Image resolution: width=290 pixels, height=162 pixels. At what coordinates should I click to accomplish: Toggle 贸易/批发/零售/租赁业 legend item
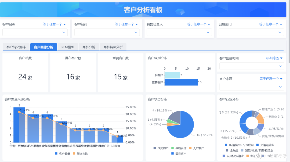click(x=257, y=150)
